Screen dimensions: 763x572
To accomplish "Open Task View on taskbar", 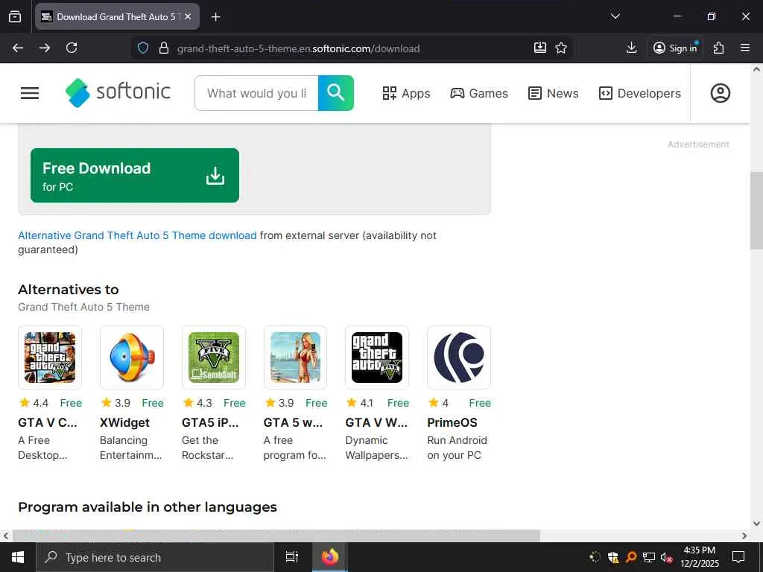I will [291, 557].
